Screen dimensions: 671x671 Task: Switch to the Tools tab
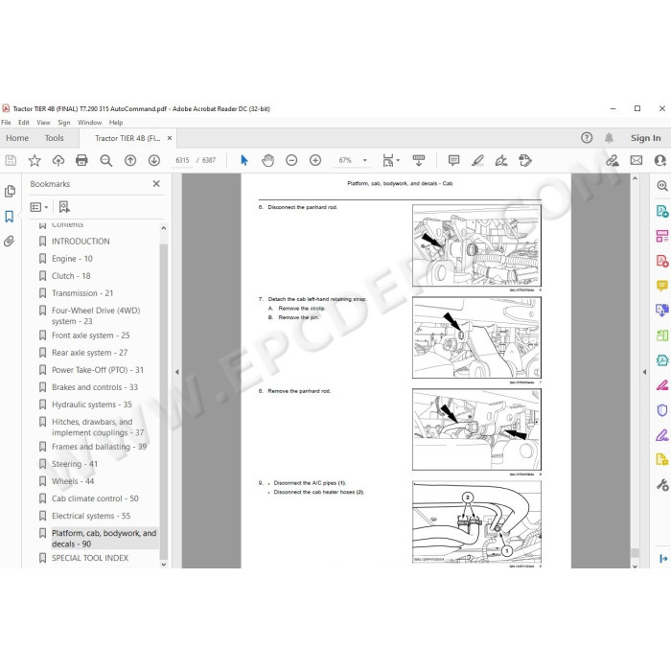54,138
